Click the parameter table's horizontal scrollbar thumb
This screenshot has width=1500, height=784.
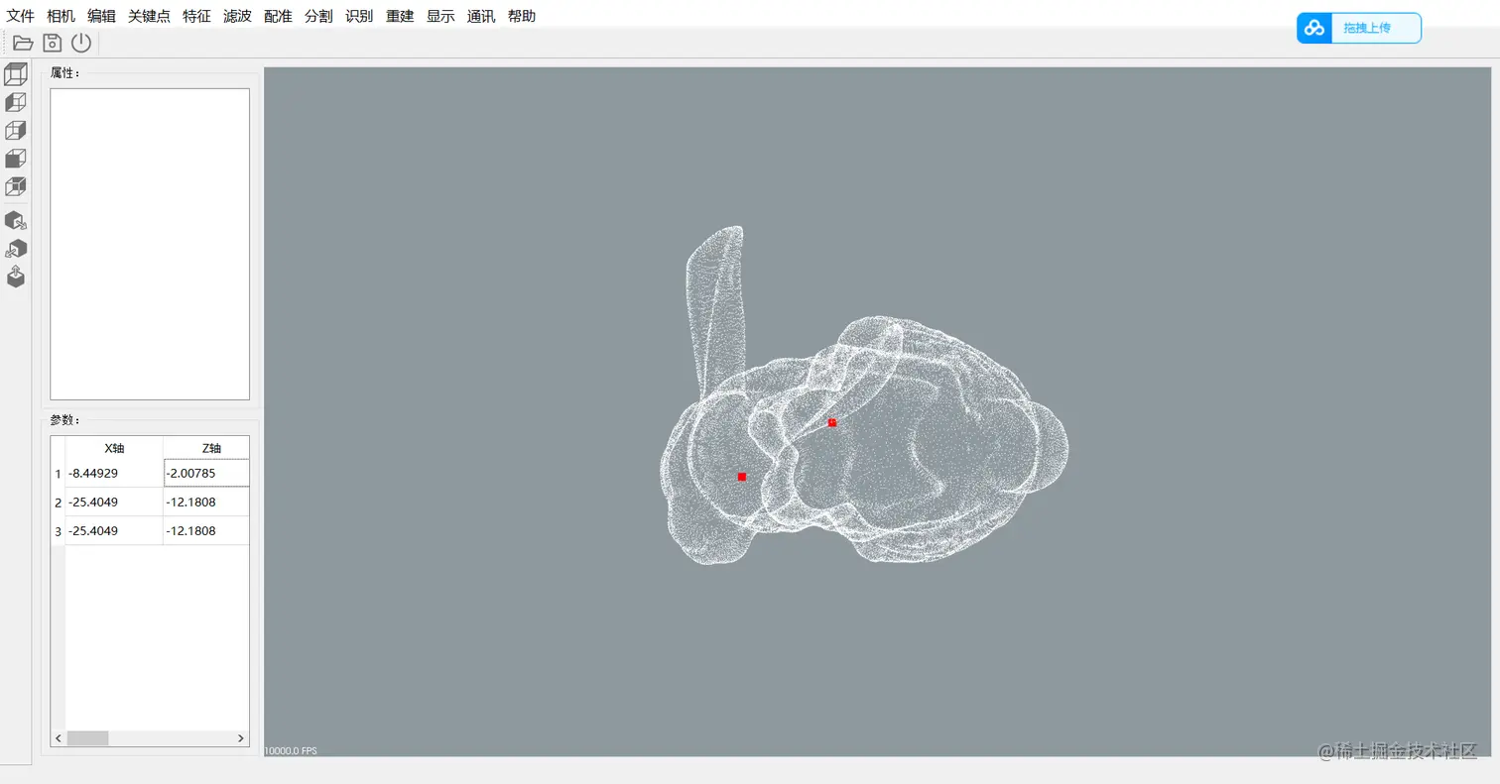coord(87,738)
